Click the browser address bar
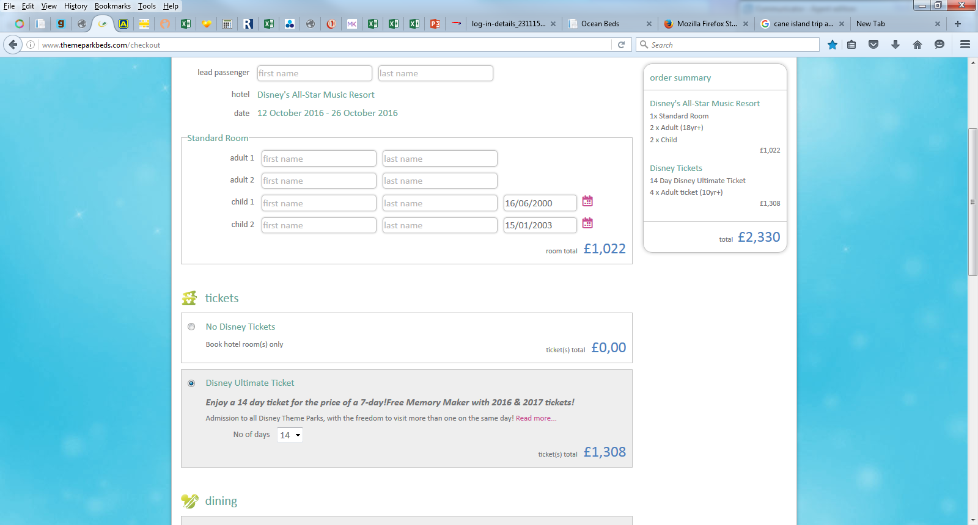This screenshot has height=525, width=978. tap(324, 45)
